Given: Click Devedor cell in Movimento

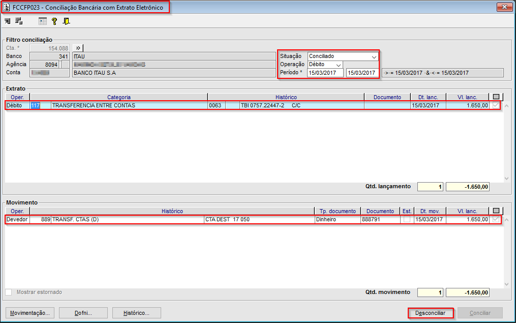Looking at the screenshot, I should pyautogui.click(x=17, y=219).
